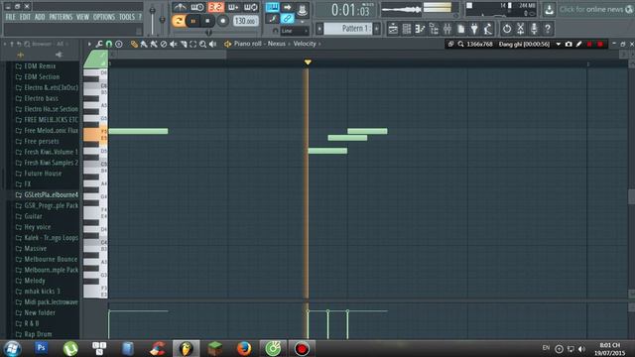
Task: Select the Playback speaker tool
Action: click(213, 44)
